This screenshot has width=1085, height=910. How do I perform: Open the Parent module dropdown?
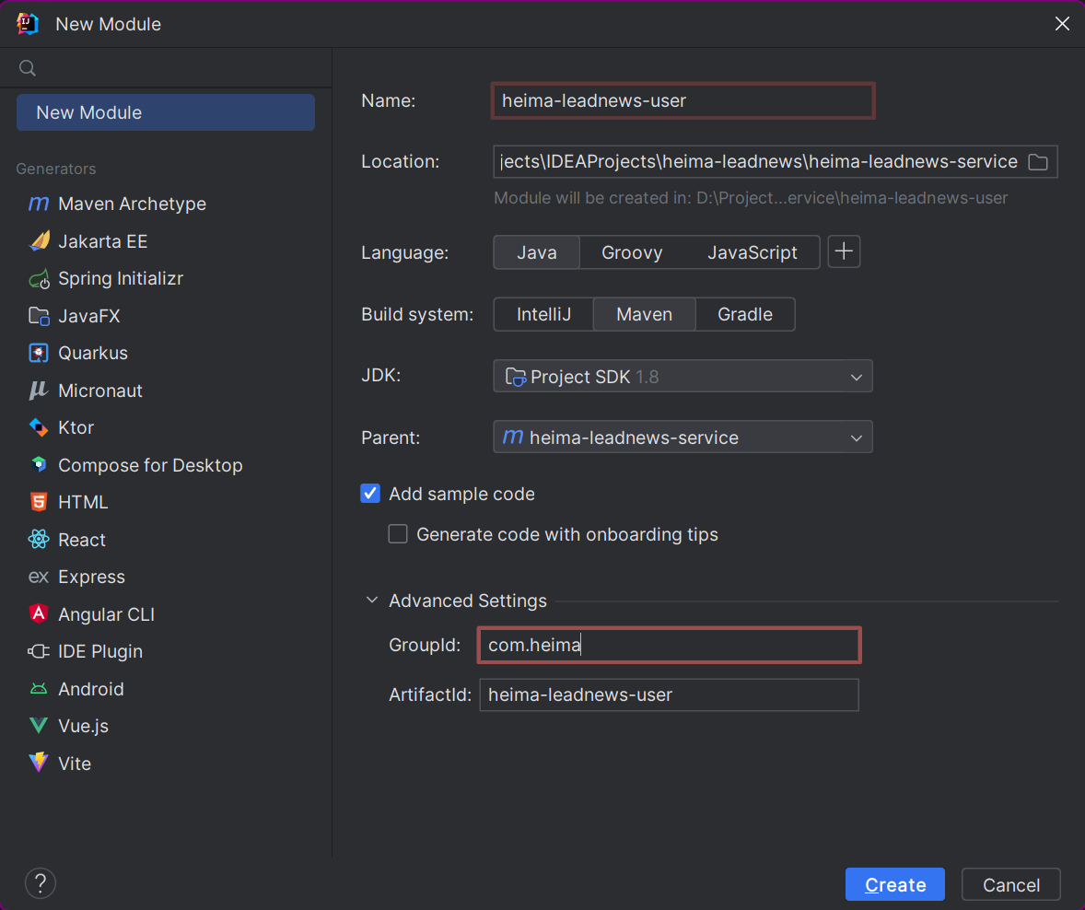(682, 437)
